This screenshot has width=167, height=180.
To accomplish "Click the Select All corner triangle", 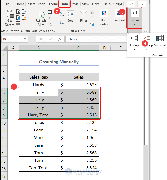I will pos(5,48).
